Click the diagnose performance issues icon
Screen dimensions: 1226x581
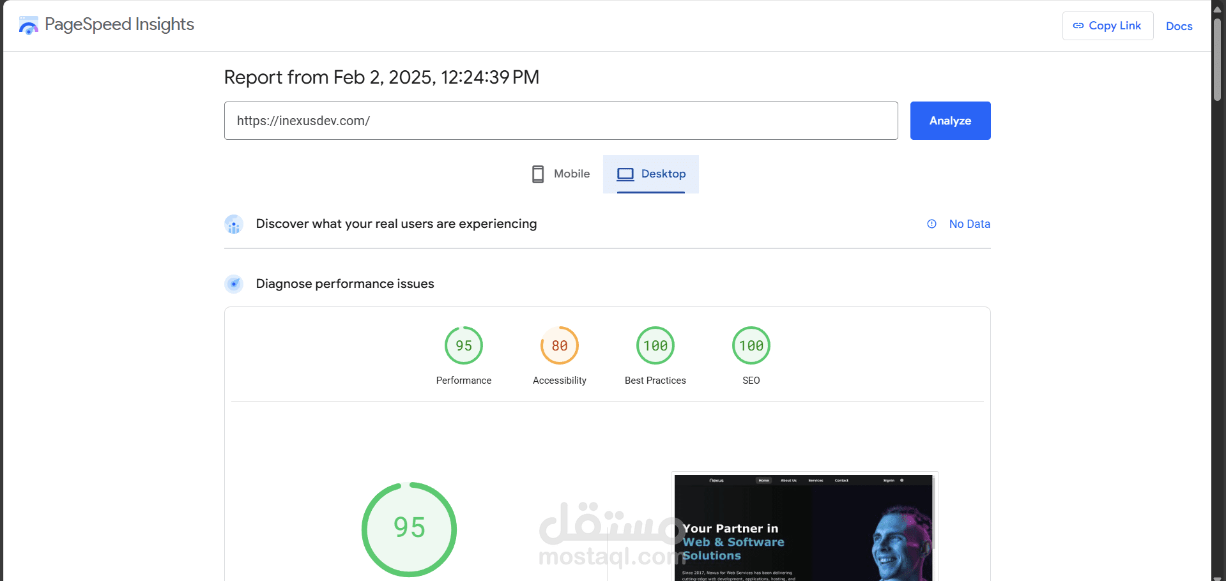[x=234, y=284]
